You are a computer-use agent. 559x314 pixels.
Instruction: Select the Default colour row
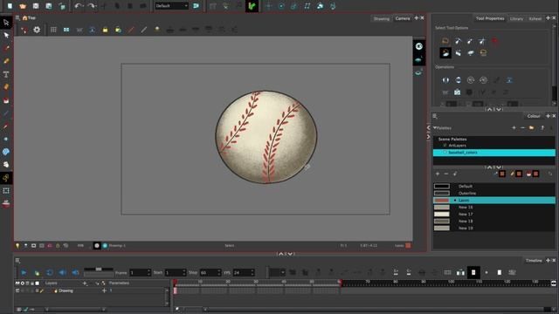pos(494,186)
